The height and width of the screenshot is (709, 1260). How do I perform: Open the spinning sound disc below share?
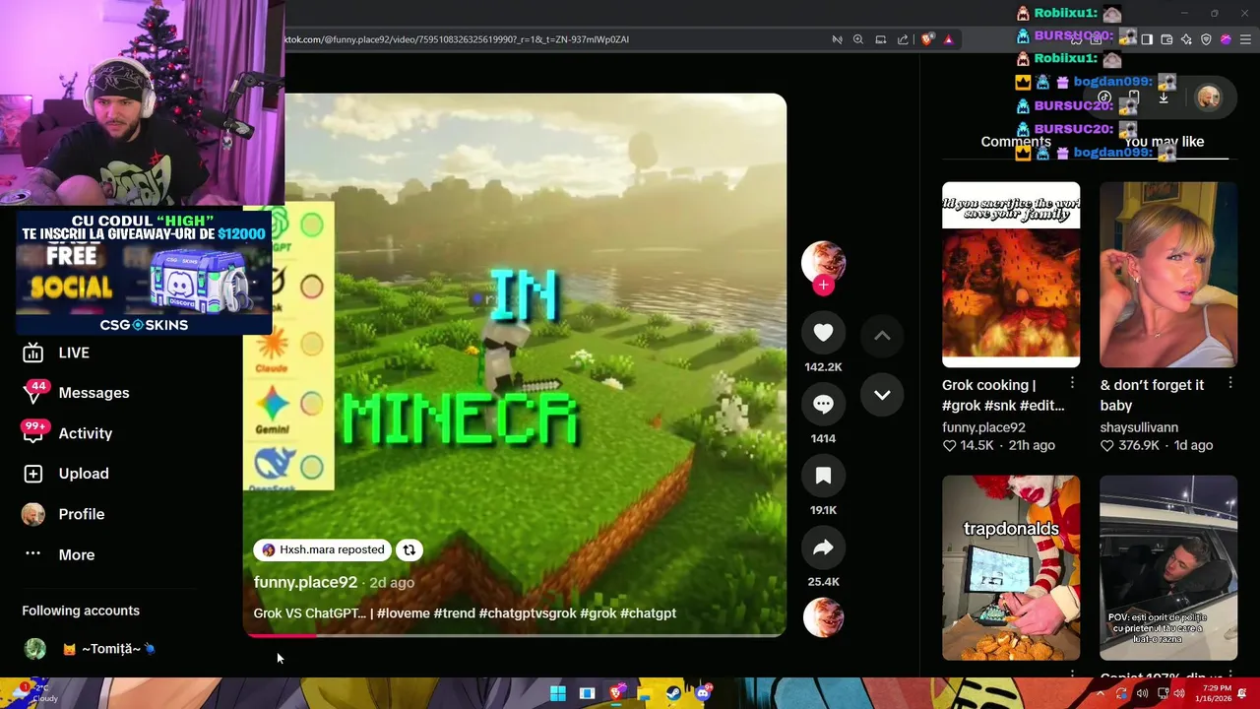coord(823,617)
